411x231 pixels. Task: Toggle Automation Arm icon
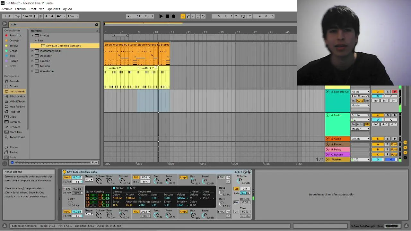click(x=188, y=16)
